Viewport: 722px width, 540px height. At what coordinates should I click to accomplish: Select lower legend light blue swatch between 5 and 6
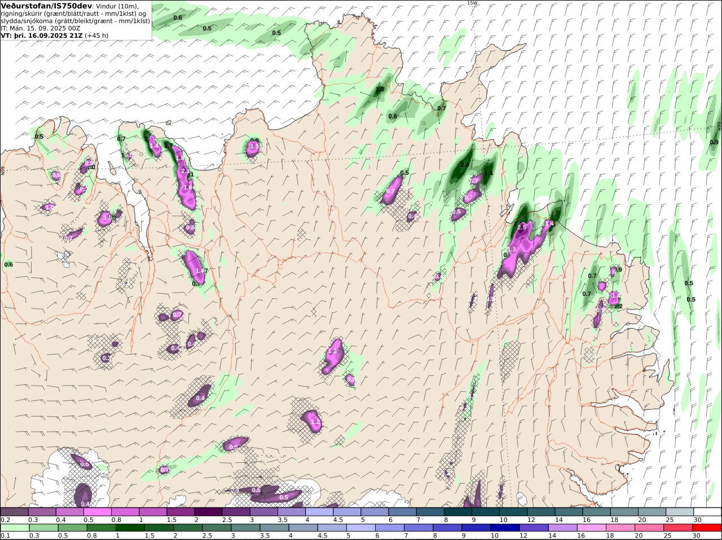click(362, 528)
